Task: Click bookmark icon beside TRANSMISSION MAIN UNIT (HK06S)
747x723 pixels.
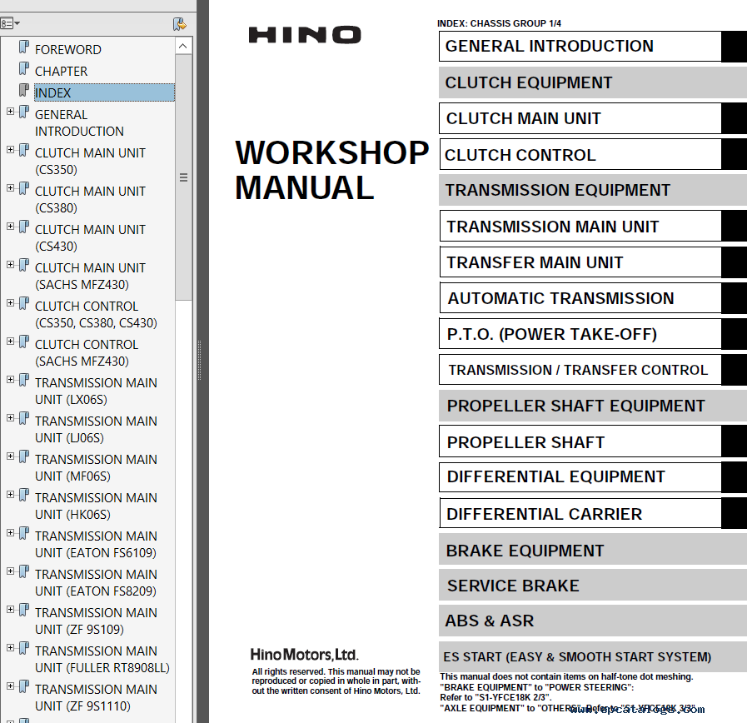Action: (24, 496)
